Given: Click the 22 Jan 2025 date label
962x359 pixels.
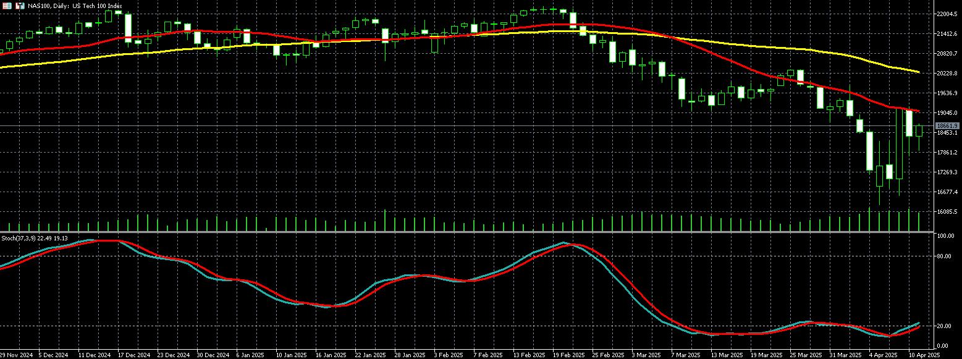Looking at the screenshot, I should pyautogui.click(x=370, y=355).
